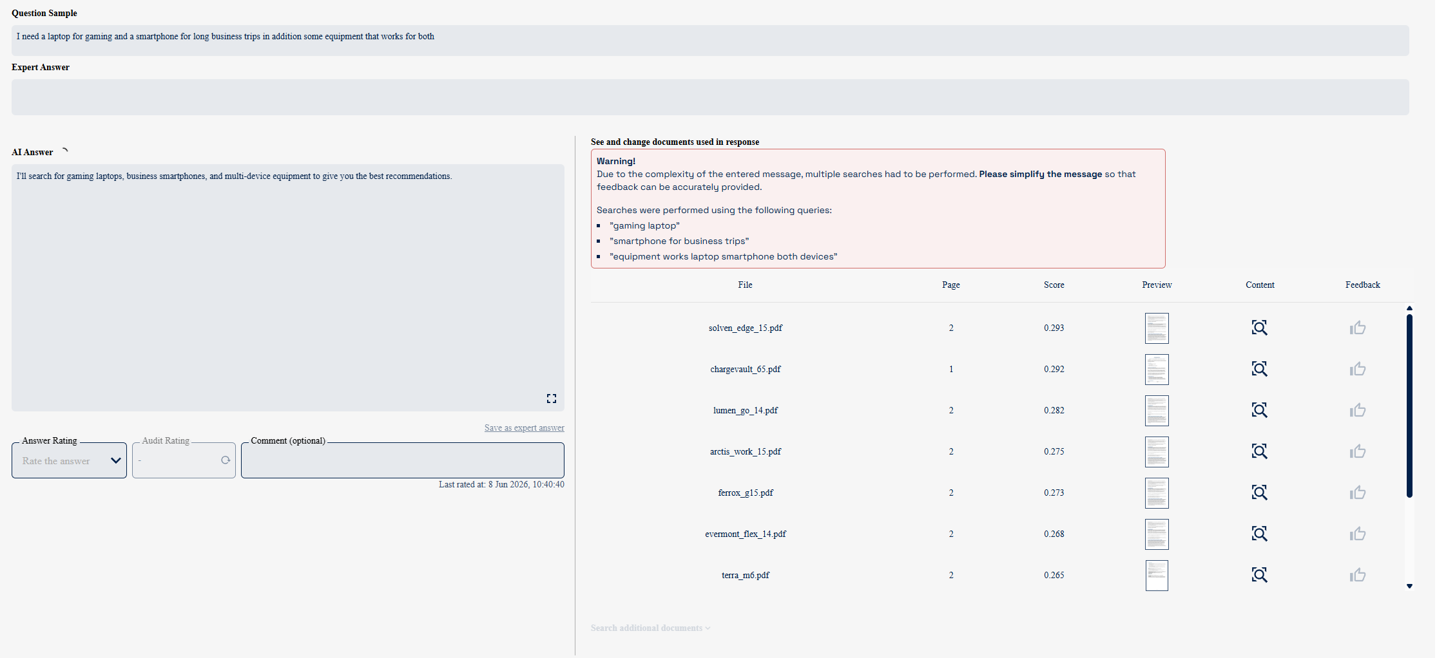Image resolution: width=1437 pixels, height=658 pixels.
Task: Click the Audit Rating field
Action: click(184, 460)
